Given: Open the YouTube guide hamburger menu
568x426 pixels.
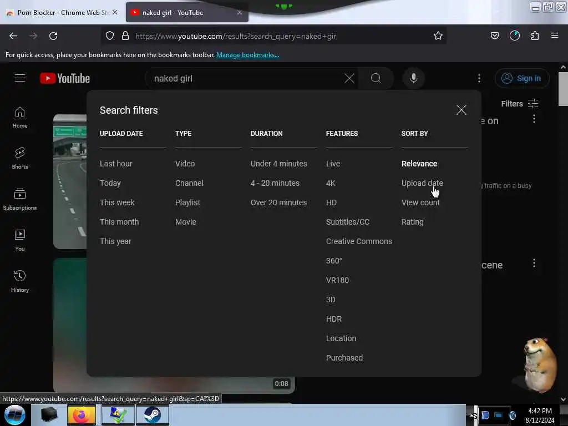Looking at the screenshot, I should coord(20,78).
